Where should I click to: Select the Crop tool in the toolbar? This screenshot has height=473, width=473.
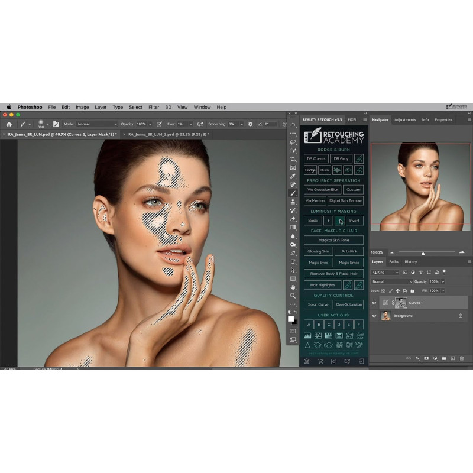tap(293, 159)
